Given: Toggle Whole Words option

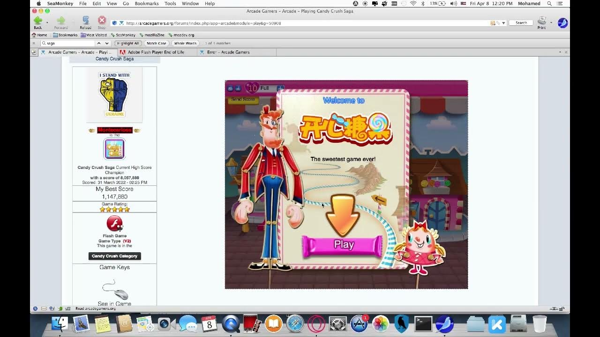Looking at the screenshot, I should point(185,43).
